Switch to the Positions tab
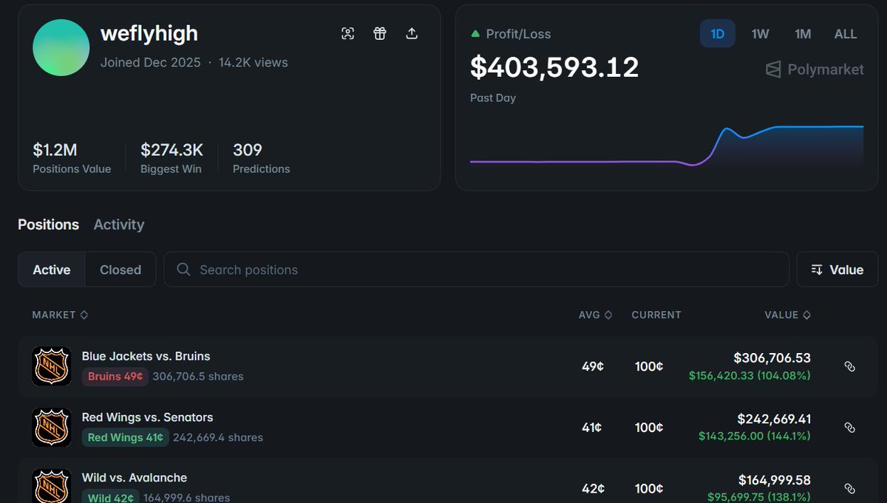887x503 pixels. (x=48, y=225)
